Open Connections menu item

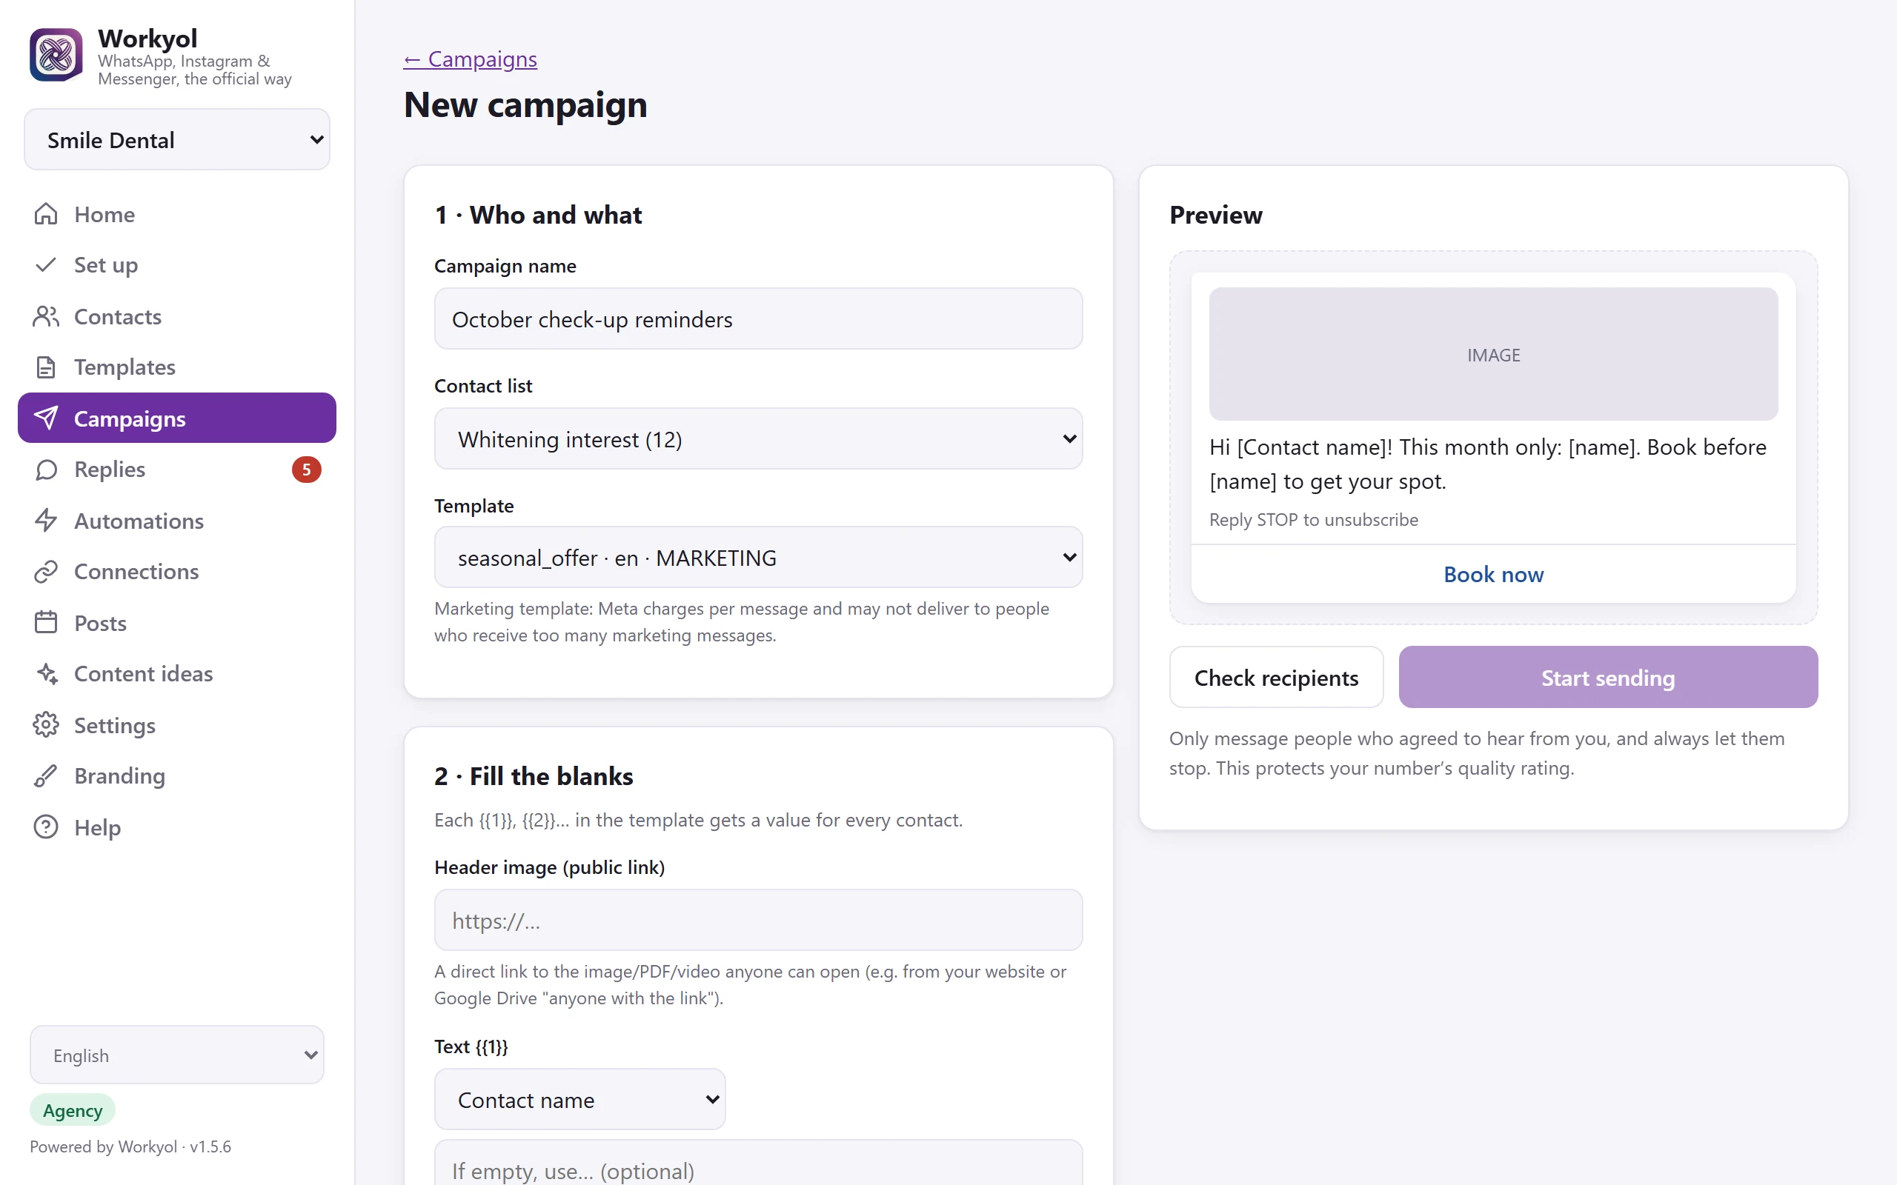pos(177,571)
